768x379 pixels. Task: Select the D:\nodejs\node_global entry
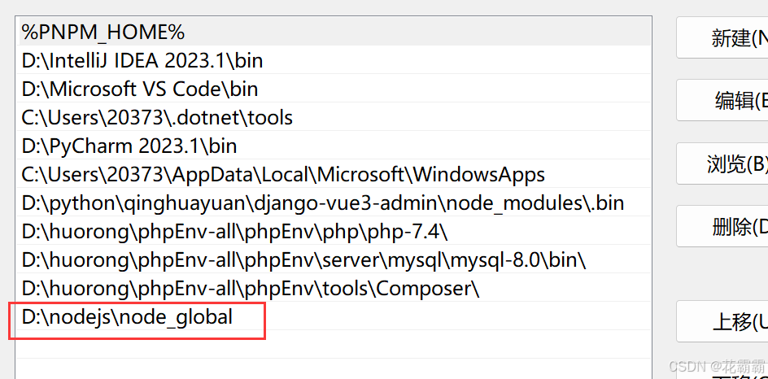[x=334, y=316]
